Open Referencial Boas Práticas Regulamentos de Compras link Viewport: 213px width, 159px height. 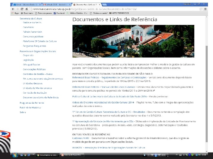(109, 77)
